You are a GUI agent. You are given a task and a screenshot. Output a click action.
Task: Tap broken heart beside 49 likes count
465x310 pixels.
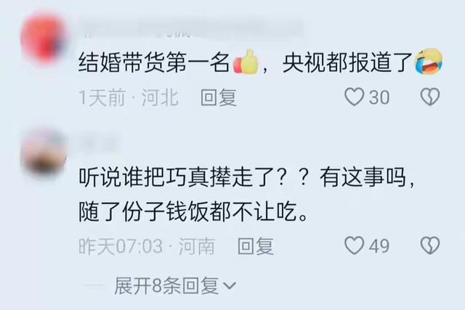coord(430,245)
